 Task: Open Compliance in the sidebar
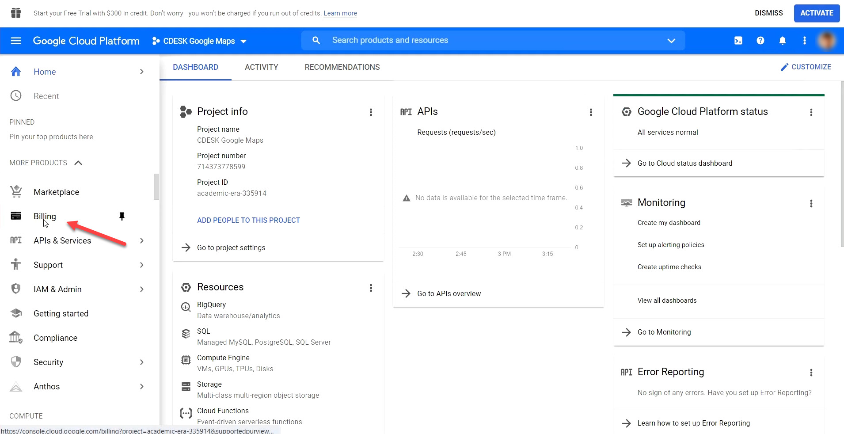click(56, 338)
